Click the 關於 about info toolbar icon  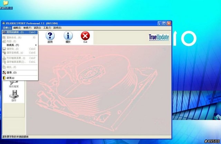click(68, 37)
